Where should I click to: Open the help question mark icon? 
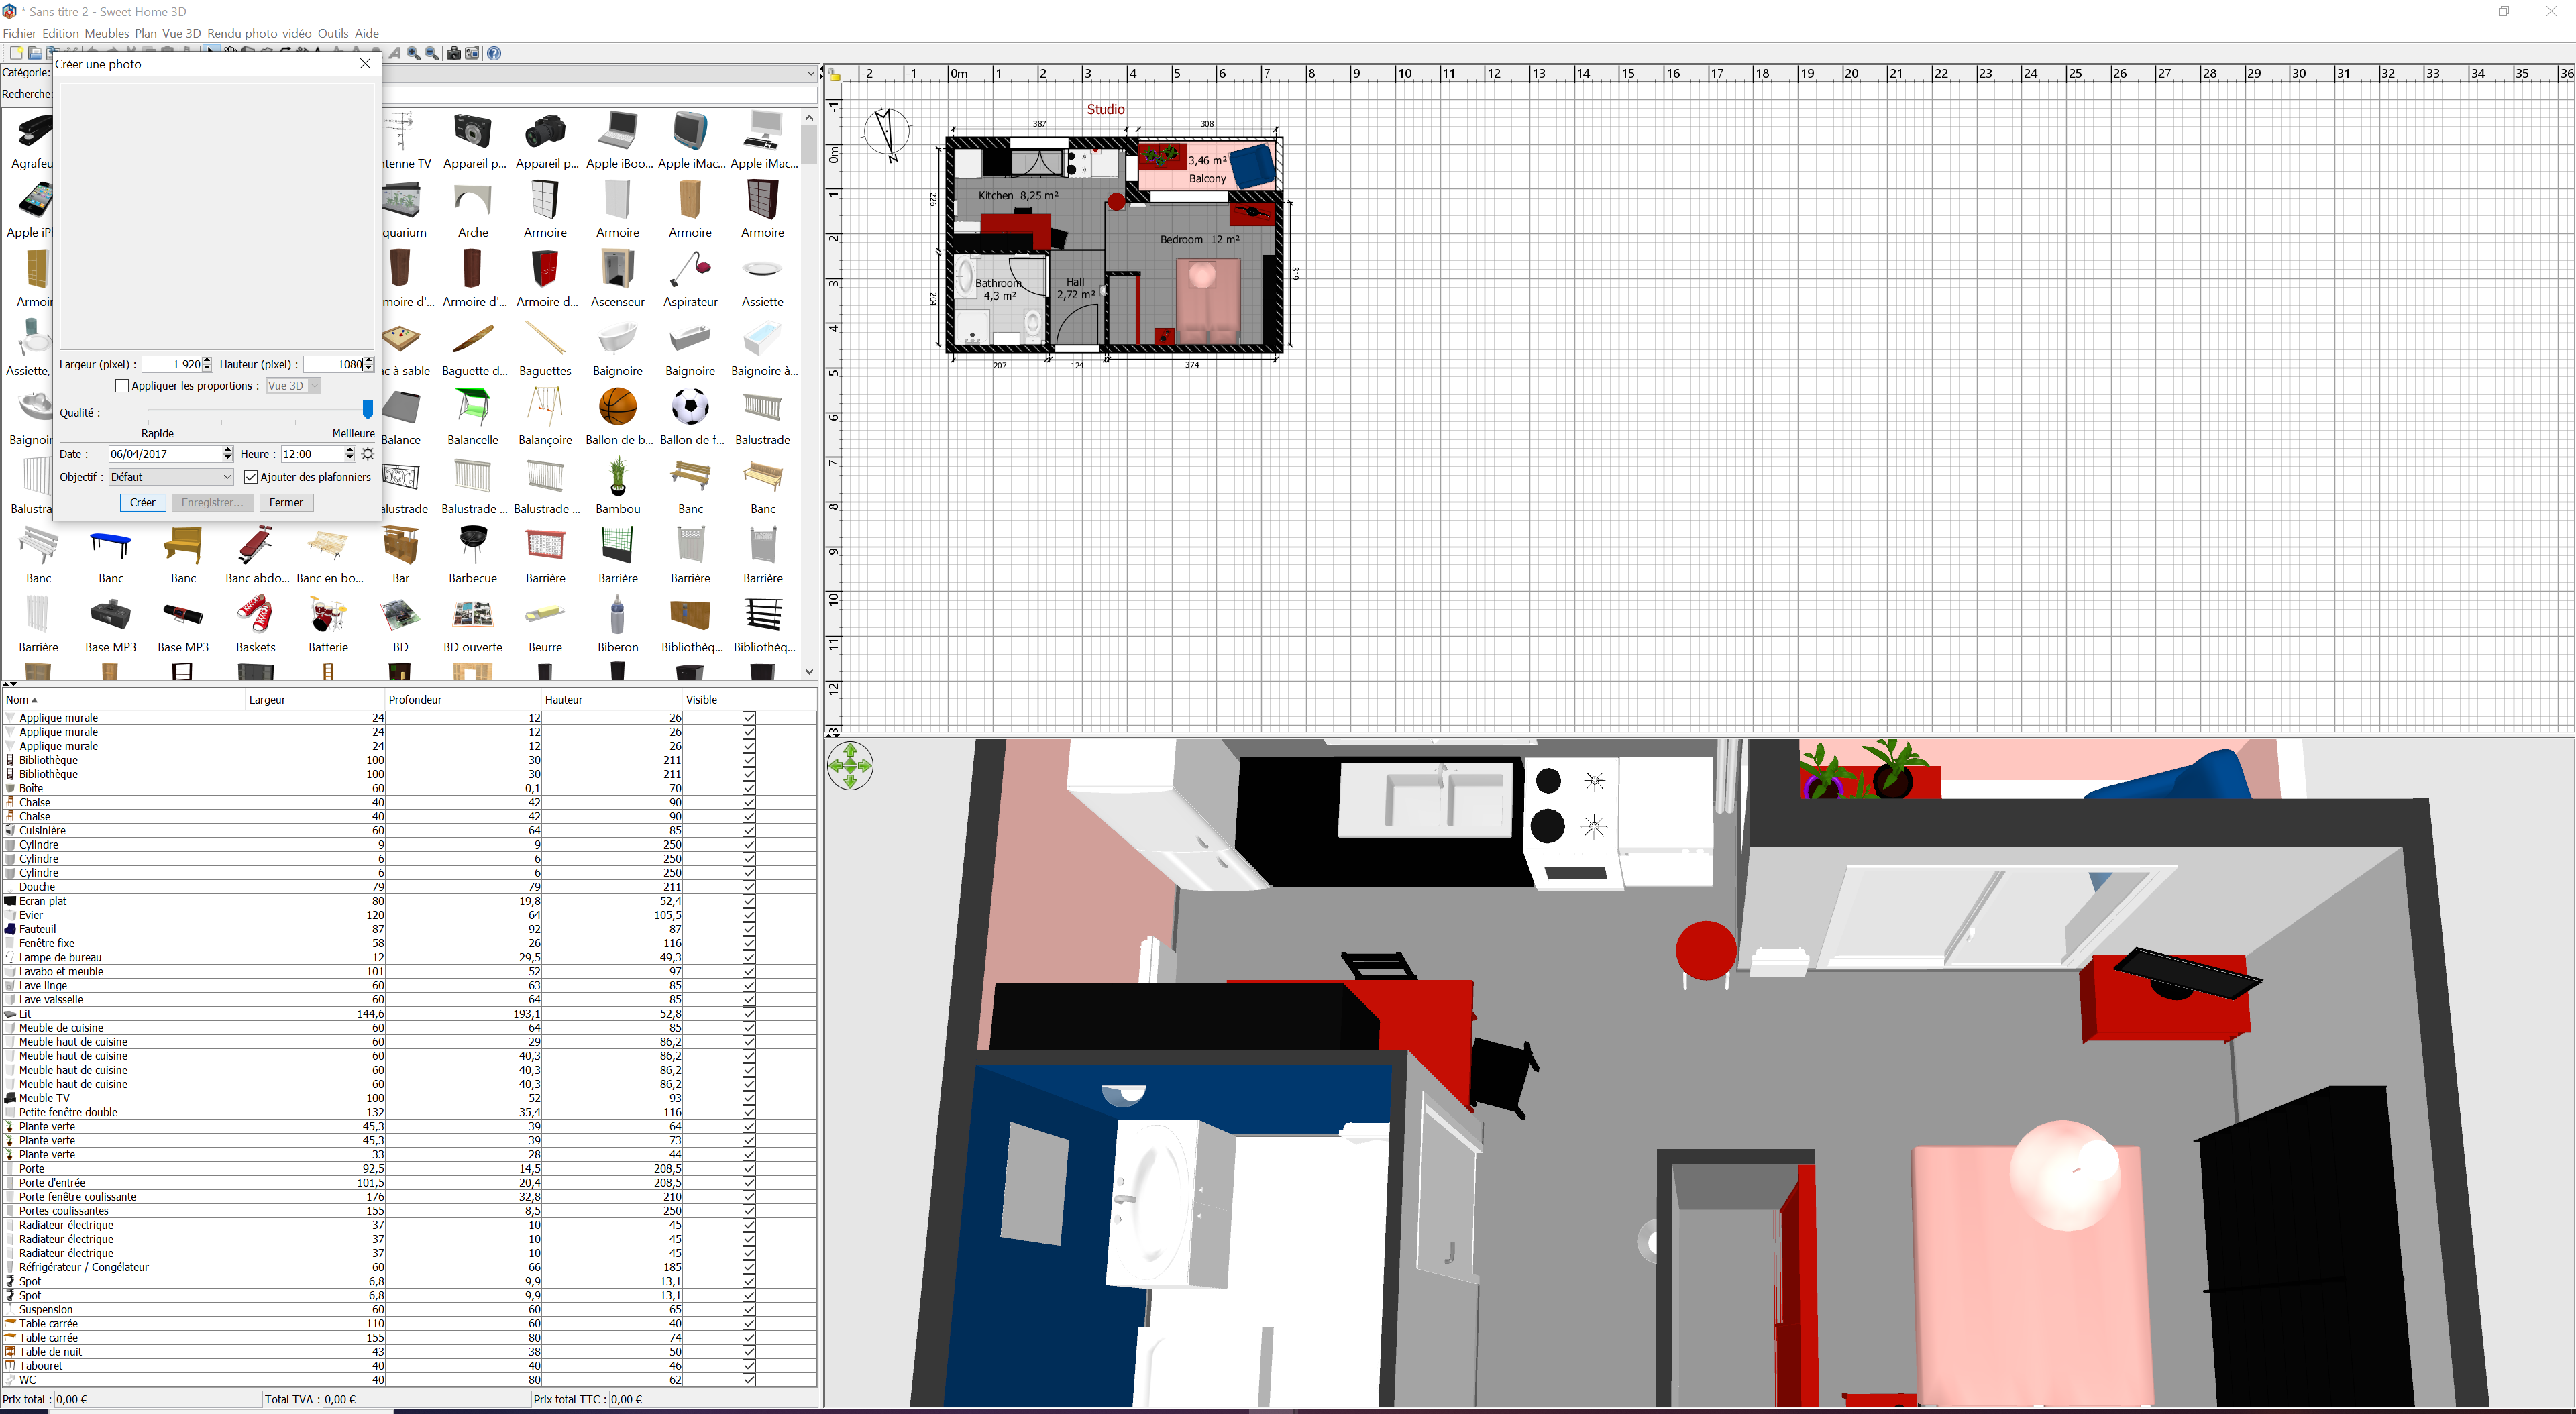(494, 54)
